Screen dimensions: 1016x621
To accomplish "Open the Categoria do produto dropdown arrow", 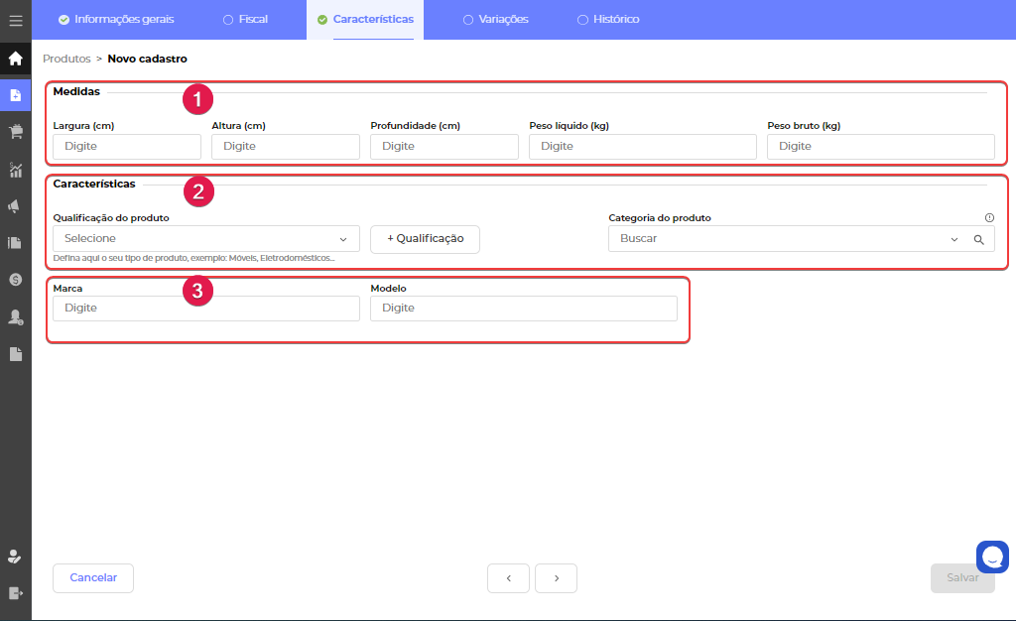I will tap(954, 239).
